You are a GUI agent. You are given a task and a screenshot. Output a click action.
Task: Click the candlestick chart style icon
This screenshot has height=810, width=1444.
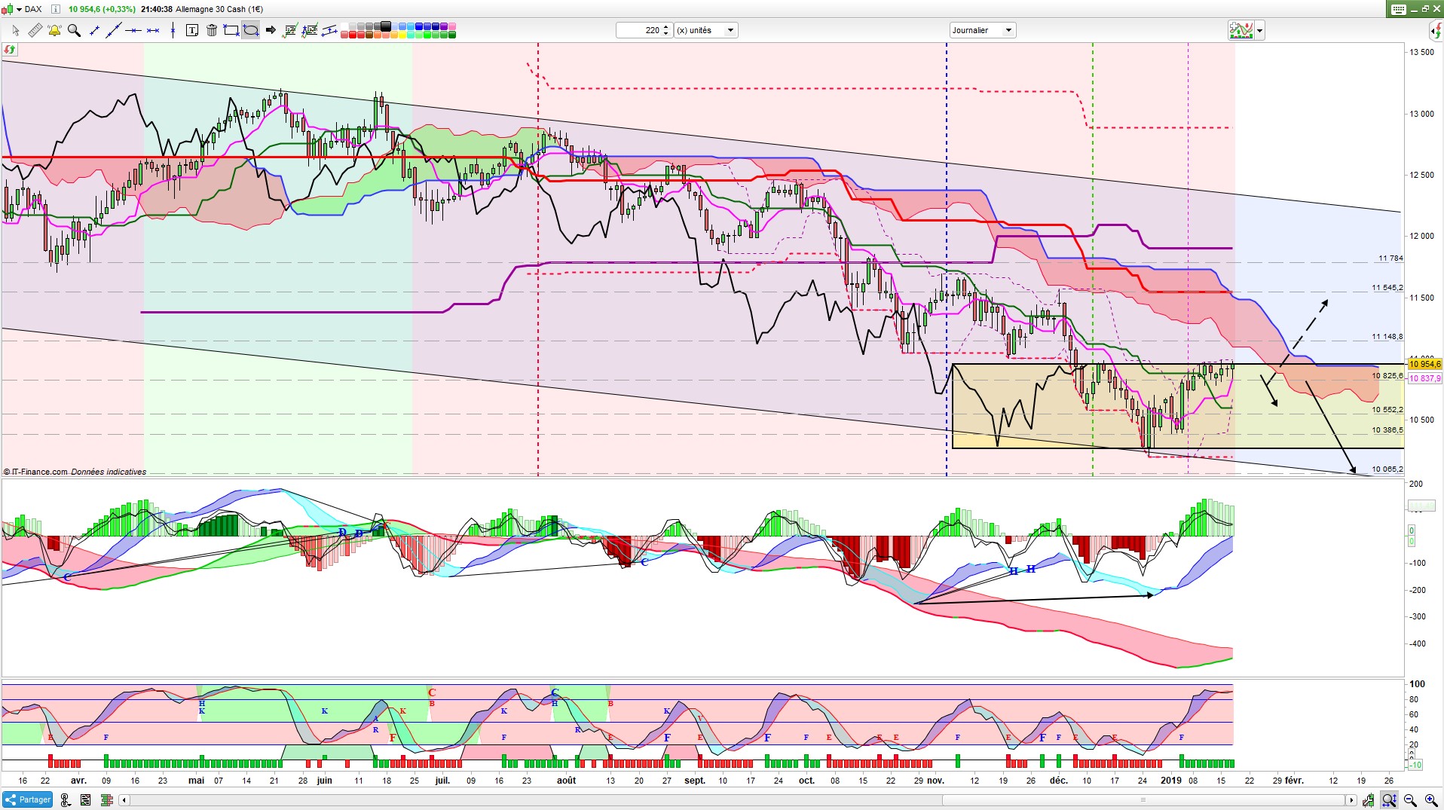[7, 9]
